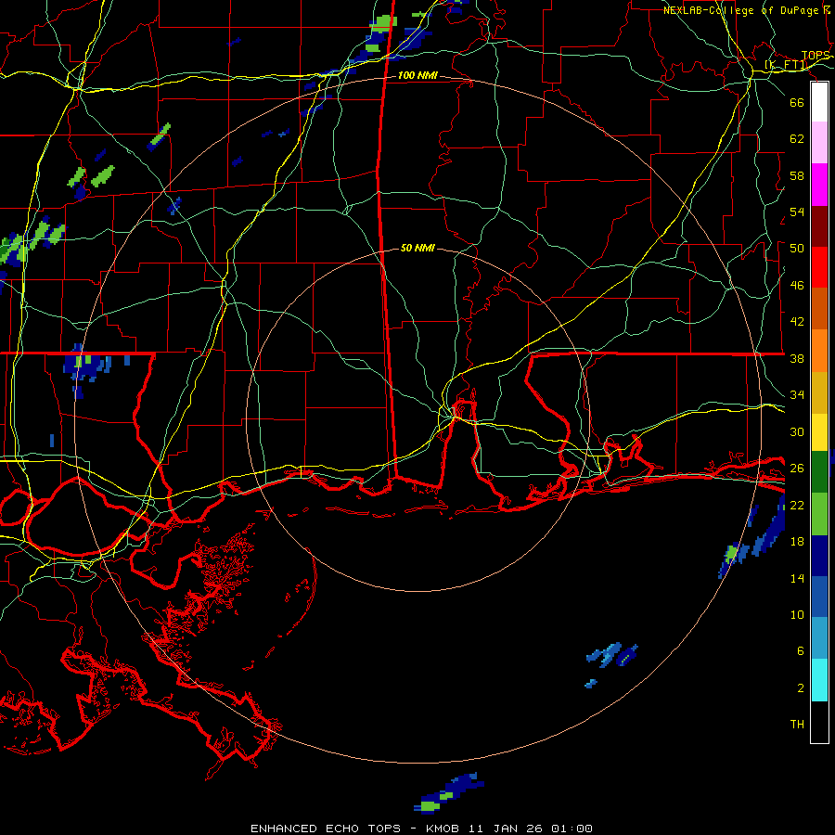The height and width of the screenshot is (835, 835).
Task: Click legend value "58"
Action: 797,175
